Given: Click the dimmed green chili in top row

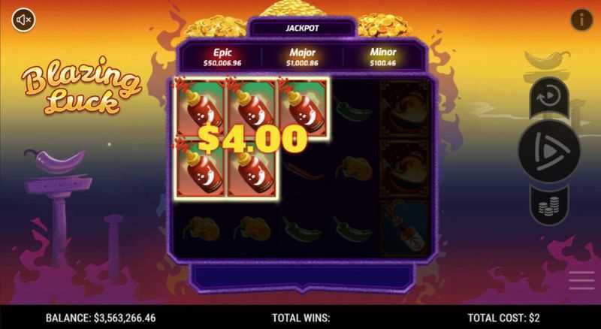Looking at the screenshot, I should [352, 109].
